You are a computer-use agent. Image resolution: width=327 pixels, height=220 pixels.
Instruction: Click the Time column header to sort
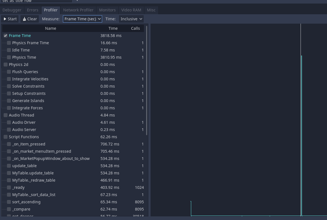click(113, 28)
